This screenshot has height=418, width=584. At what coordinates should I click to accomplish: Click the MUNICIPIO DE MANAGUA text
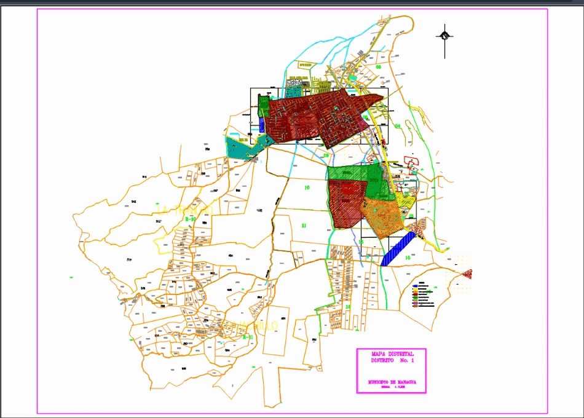pyautogui.click(x=392, y=382)
